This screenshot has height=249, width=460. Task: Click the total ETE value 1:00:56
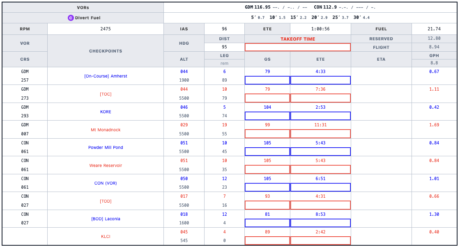[x=320, y=29]
